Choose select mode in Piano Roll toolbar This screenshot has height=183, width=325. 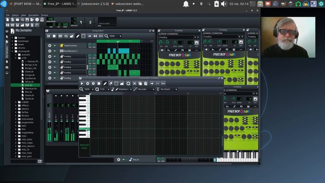click(116, 83)
